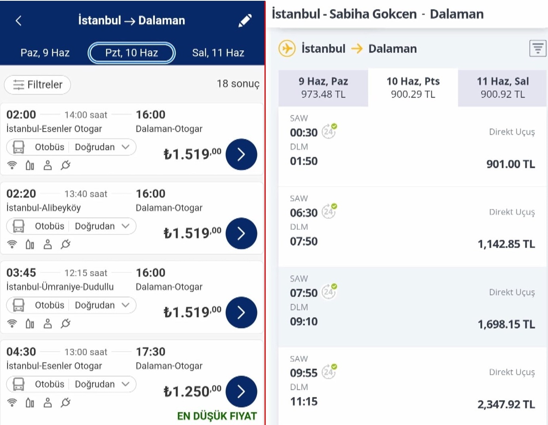This screenshot has width=548, height=425.
Task: Expand the Otobüs Doğrudan dropdown for 03:45
Action: click(71, 305)
